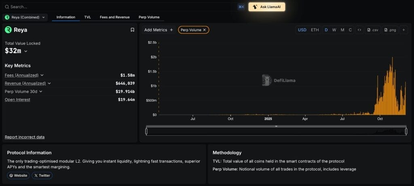Click the $1.58m fees value

pos(127,75)
